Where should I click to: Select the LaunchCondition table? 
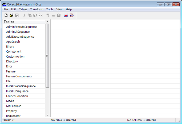pos(24,96)
